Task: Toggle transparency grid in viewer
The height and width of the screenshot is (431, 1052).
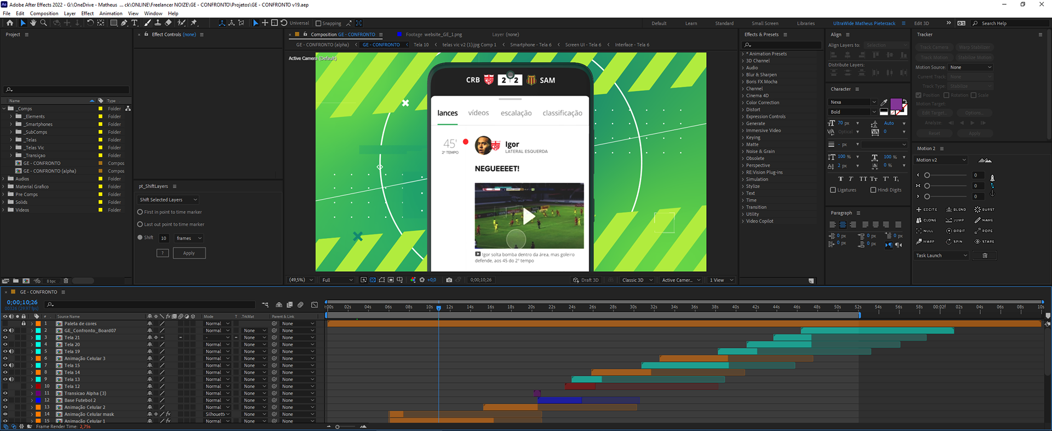Action: [x=373, y=280]
